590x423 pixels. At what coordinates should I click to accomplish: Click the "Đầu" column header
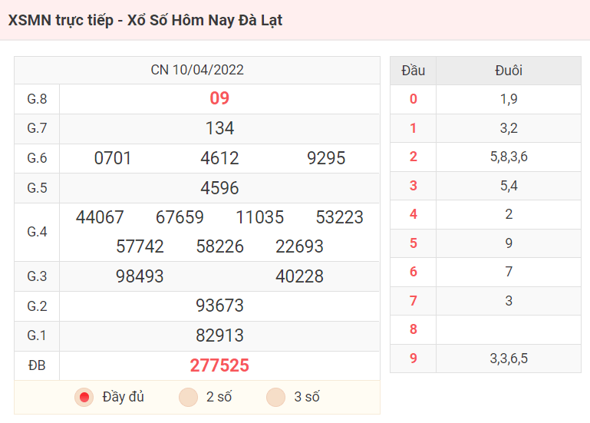click(413, 71)
